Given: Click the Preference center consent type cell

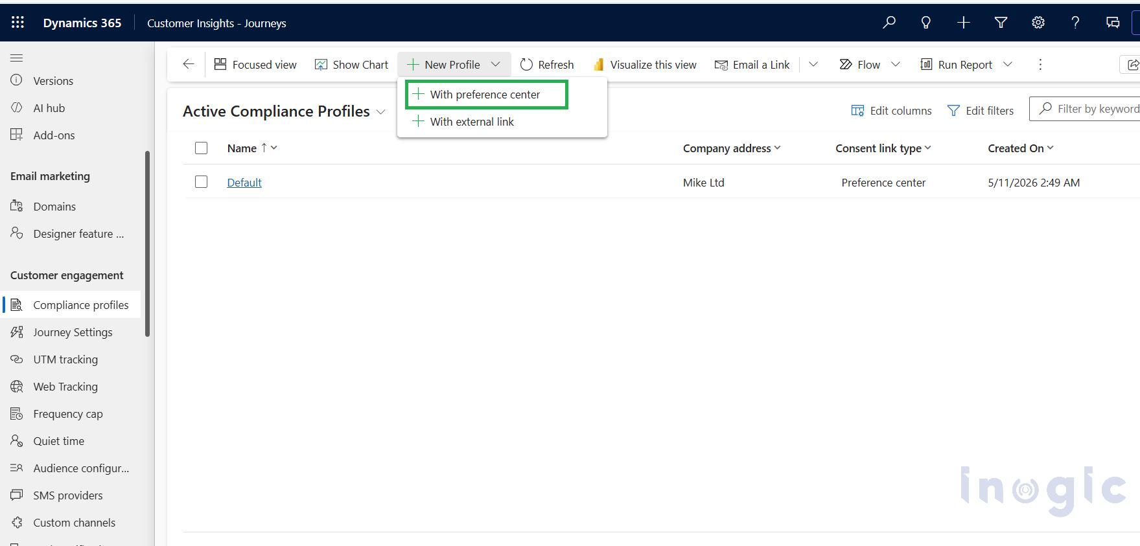Looking at the screenshot, I should (883, 183).
